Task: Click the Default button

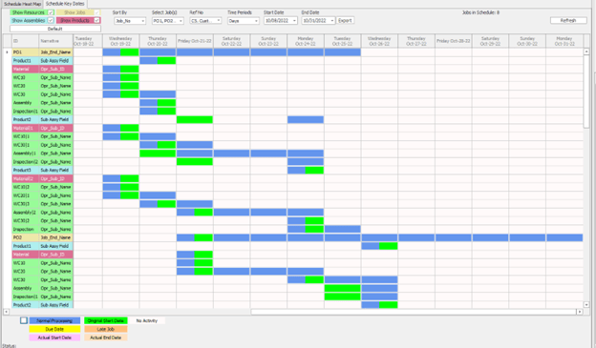Action: [x=55, y=29]
